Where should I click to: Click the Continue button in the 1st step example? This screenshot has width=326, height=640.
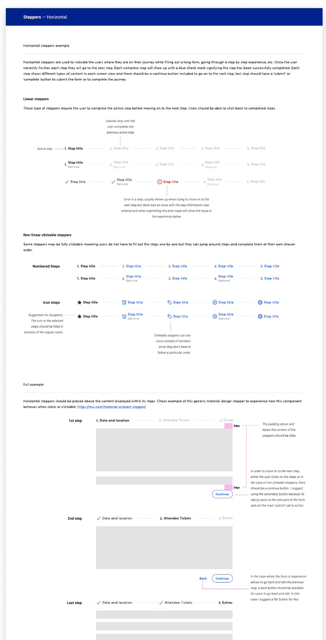tap(222, 494)
